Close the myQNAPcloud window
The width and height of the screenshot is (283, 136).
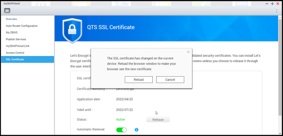pos(278,4)
